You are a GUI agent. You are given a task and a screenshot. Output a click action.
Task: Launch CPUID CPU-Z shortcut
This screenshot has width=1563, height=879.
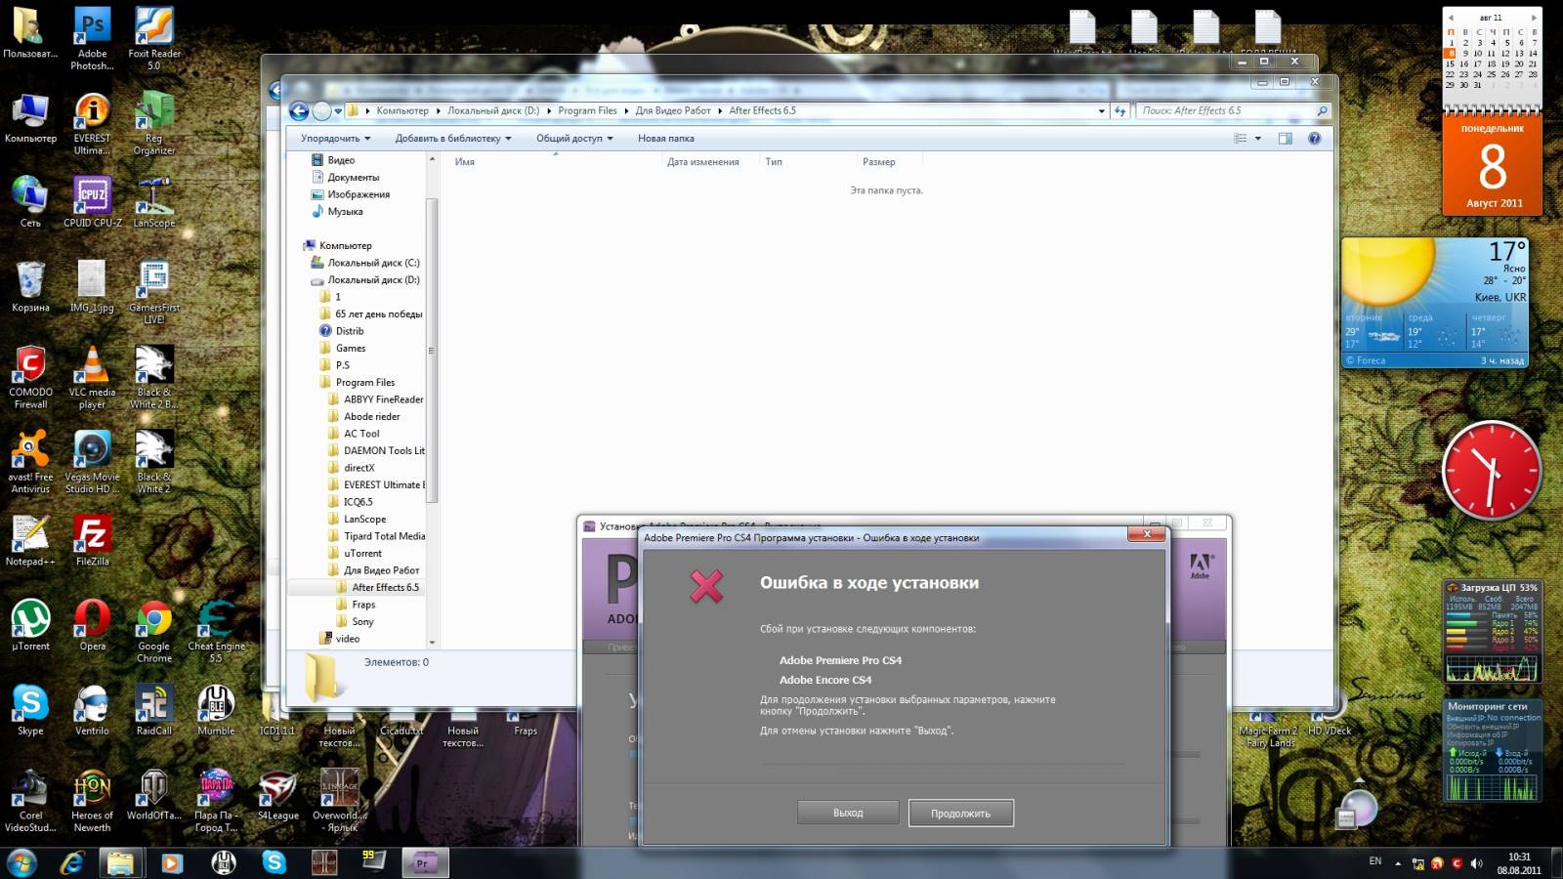(x=92, y=202)
